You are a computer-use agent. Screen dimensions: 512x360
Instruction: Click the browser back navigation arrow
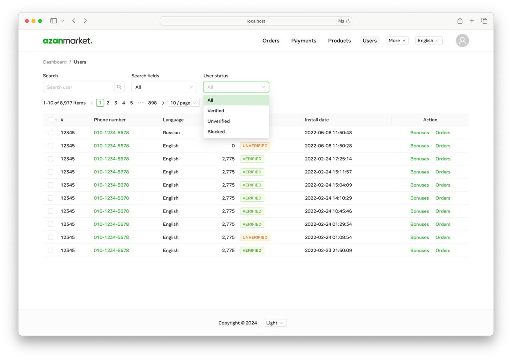click(x=74, y=20)
